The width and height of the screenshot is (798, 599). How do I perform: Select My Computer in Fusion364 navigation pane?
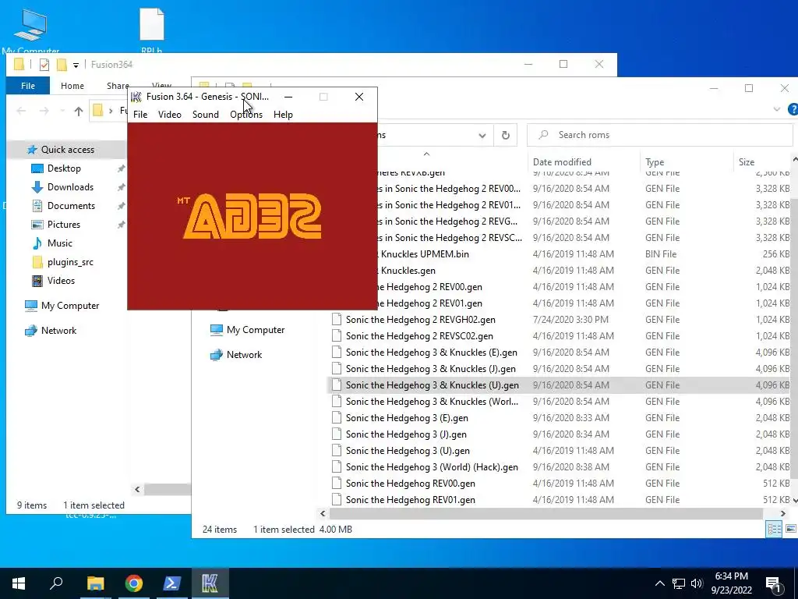click(x=69, y=306)
